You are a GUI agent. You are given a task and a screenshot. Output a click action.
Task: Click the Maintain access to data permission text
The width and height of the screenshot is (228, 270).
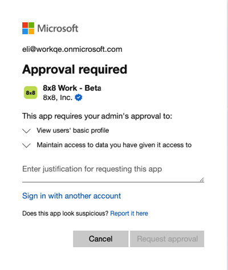pyautogui.click(x=114, y=145)
